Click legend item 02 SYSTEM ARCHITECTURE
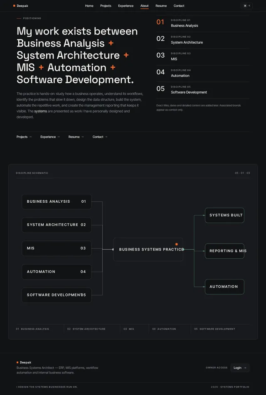Viewport: 266px width, 395px height. (86, 329)
